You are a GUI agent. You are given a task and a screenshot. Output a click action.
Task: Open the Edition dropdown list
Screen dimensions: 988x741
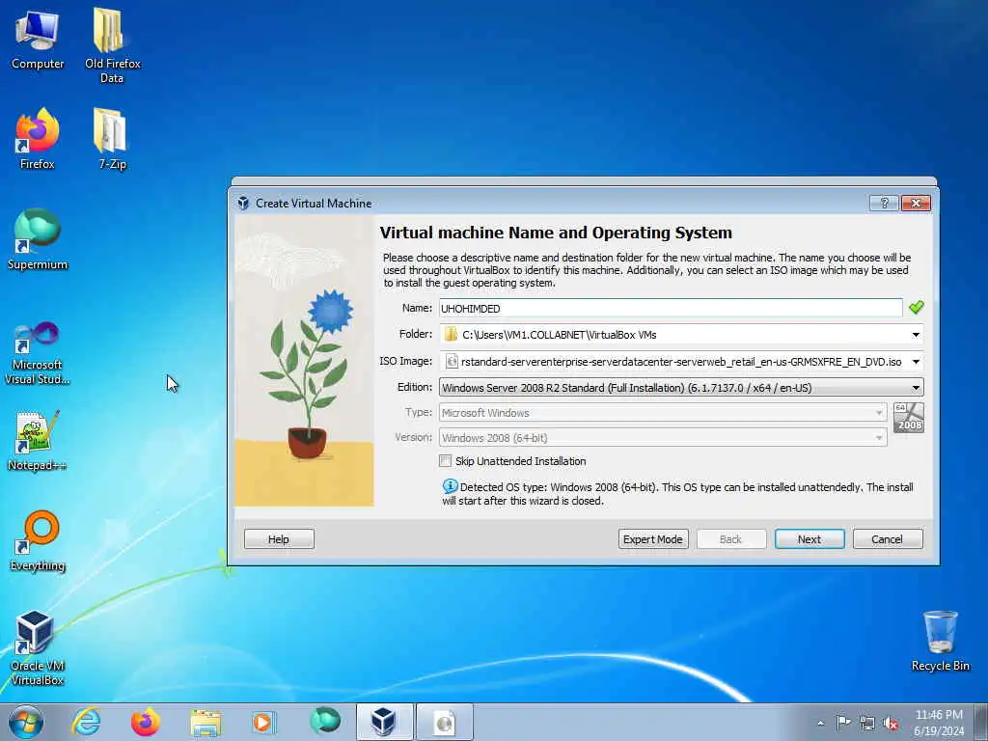(x=681, y=388)
